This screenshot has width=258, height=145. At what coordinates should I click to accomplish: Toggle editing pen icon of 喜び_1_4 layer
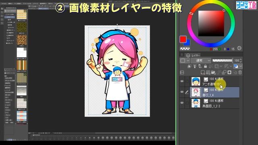(x=187, y=92)
